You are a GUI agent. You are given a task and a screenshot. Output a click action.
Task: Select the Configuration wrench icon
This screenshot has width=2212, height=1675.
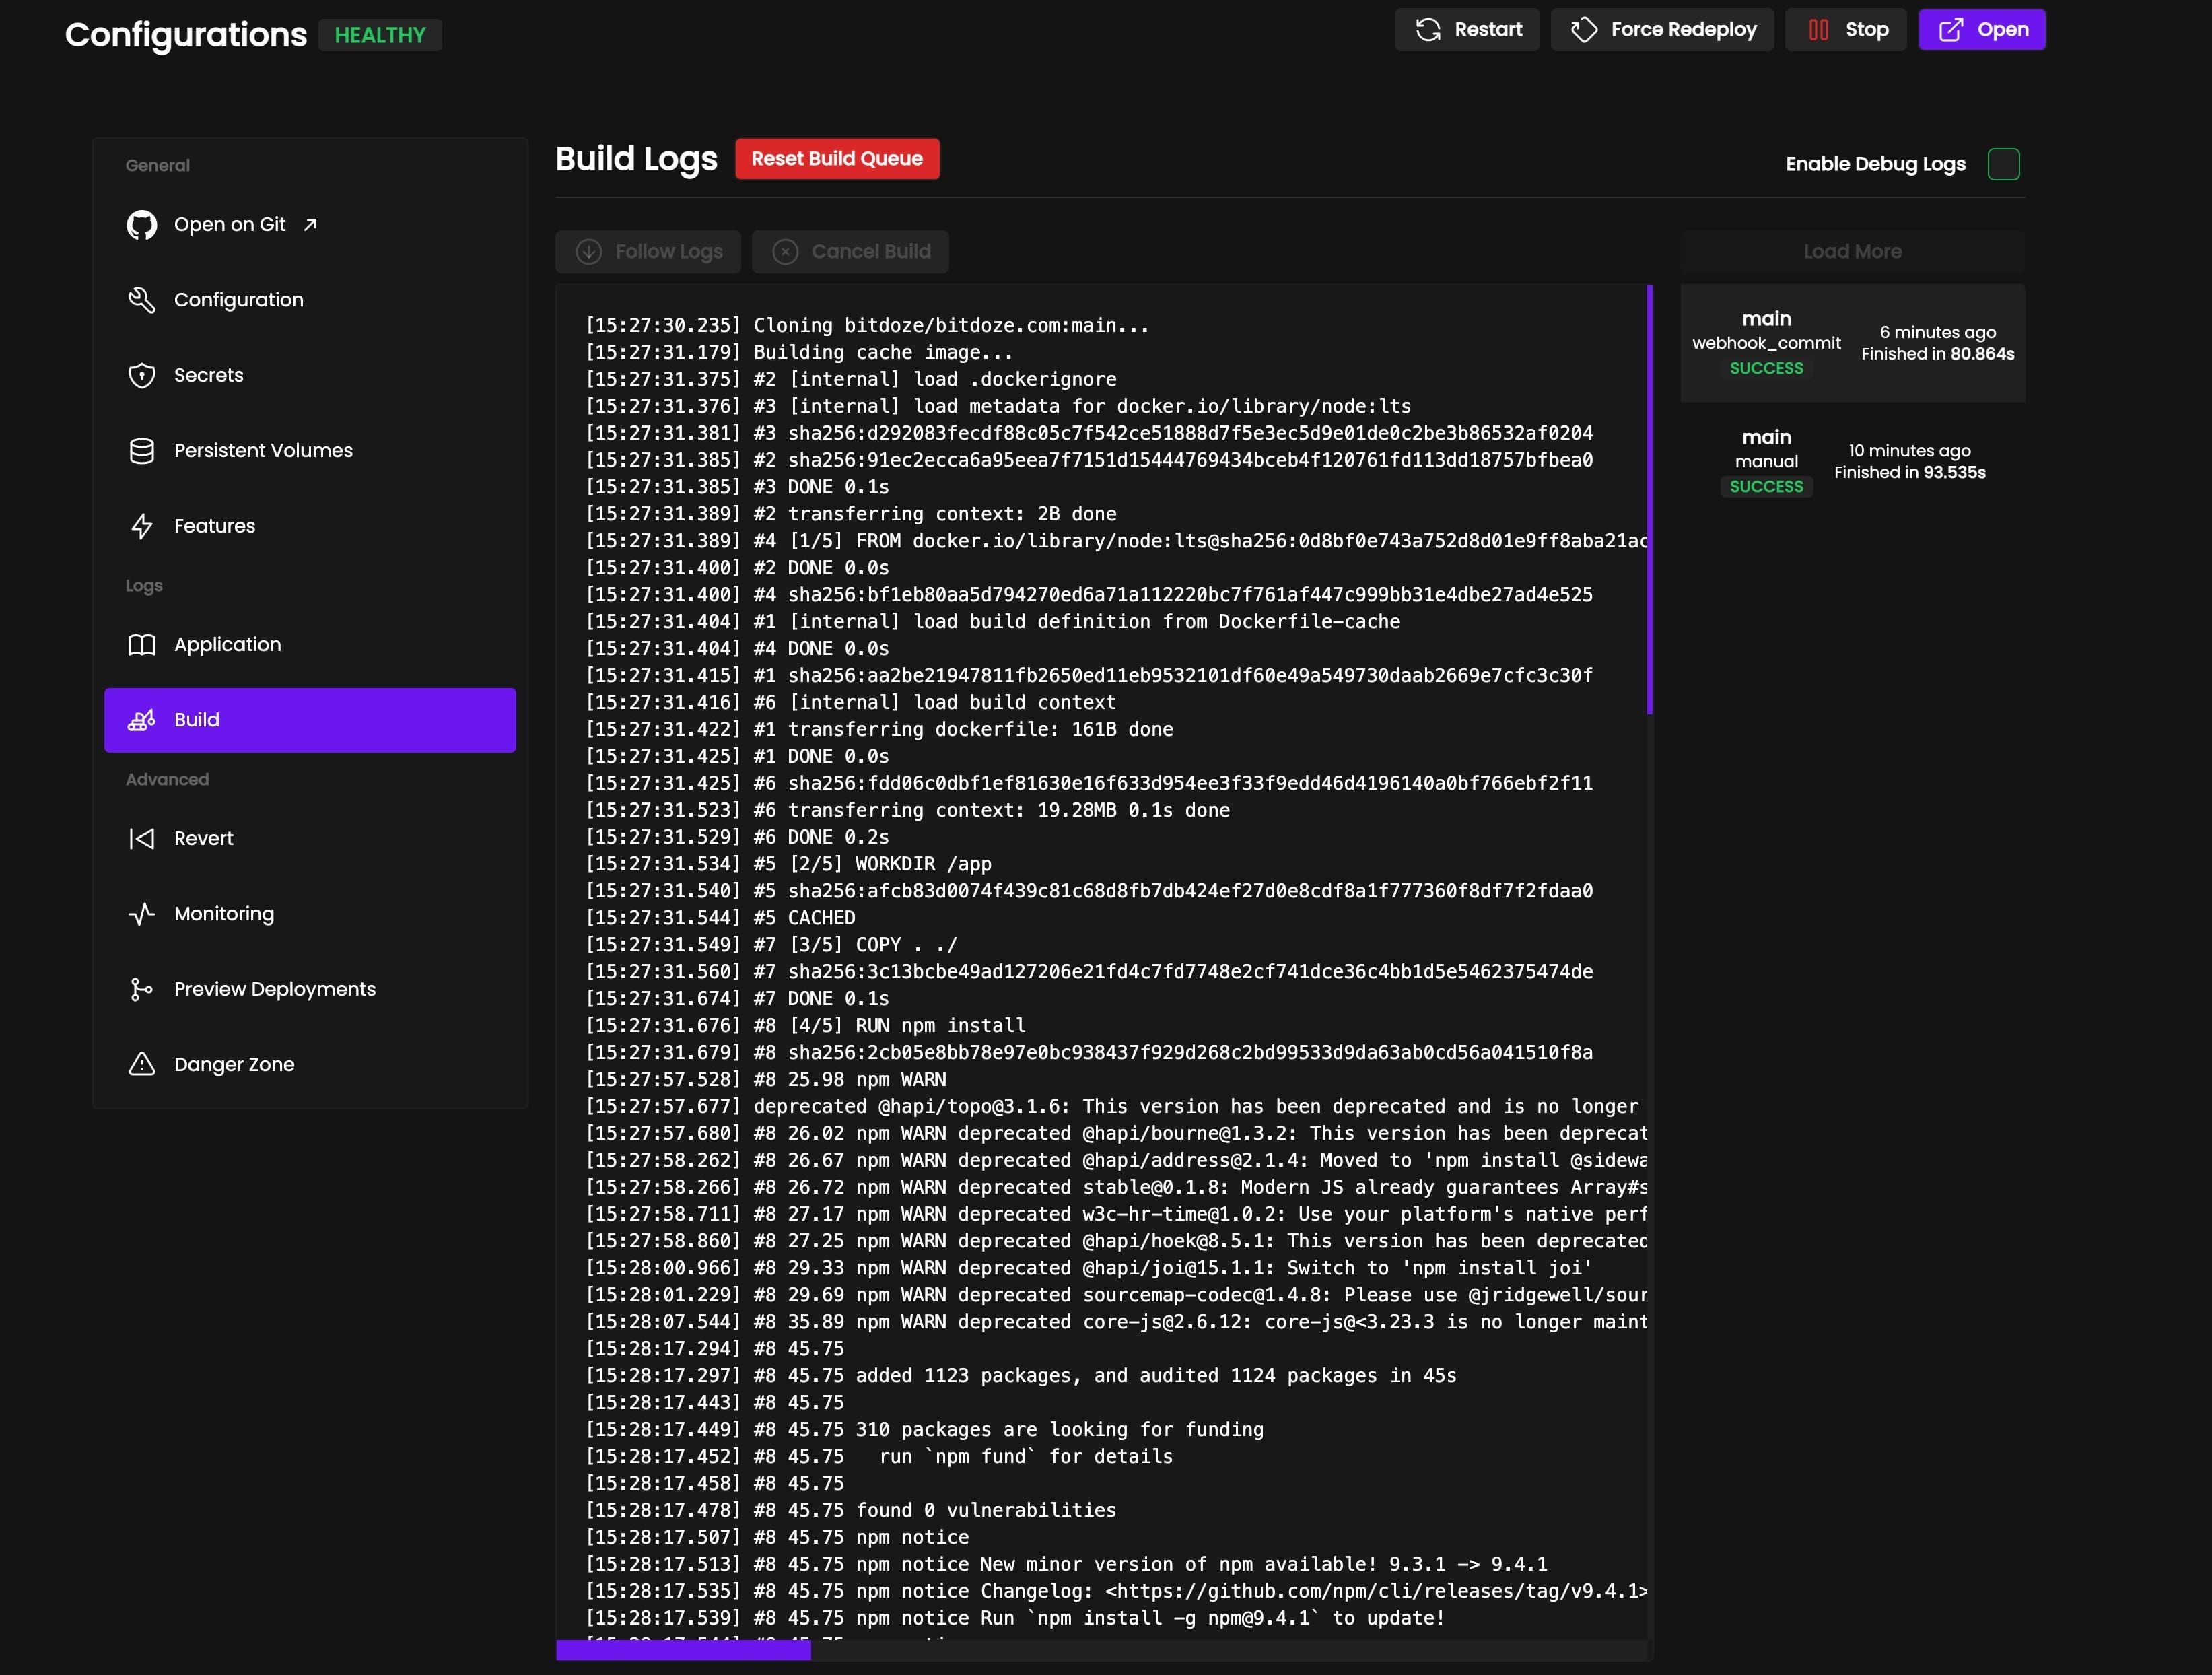[142, 299]
